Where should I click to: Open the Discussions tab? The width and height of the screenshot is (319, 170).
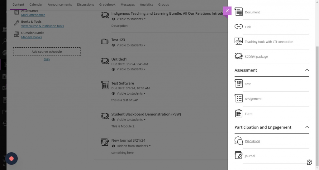pyautogui.click(x=85, y=5)
